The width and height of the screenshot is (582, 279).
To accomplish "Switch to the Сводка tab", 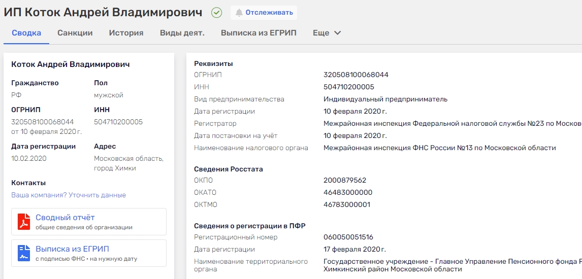I will [x=26, y=33].
